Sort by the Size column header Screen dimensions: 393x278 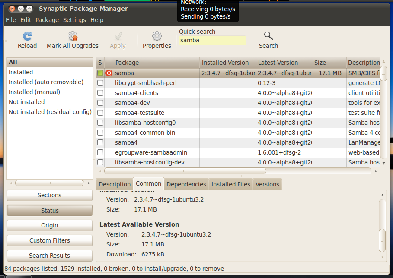point(329,63)
